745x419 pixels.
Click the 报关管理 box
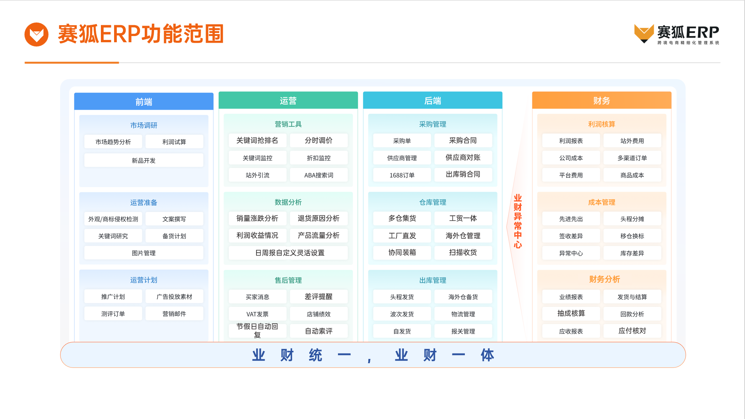[x=463, y=331]
